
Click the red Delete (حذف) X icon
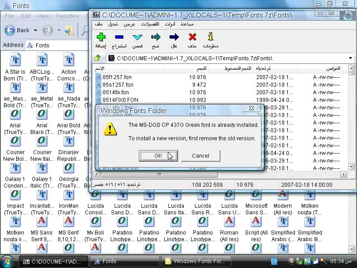[x=192, y=37]
